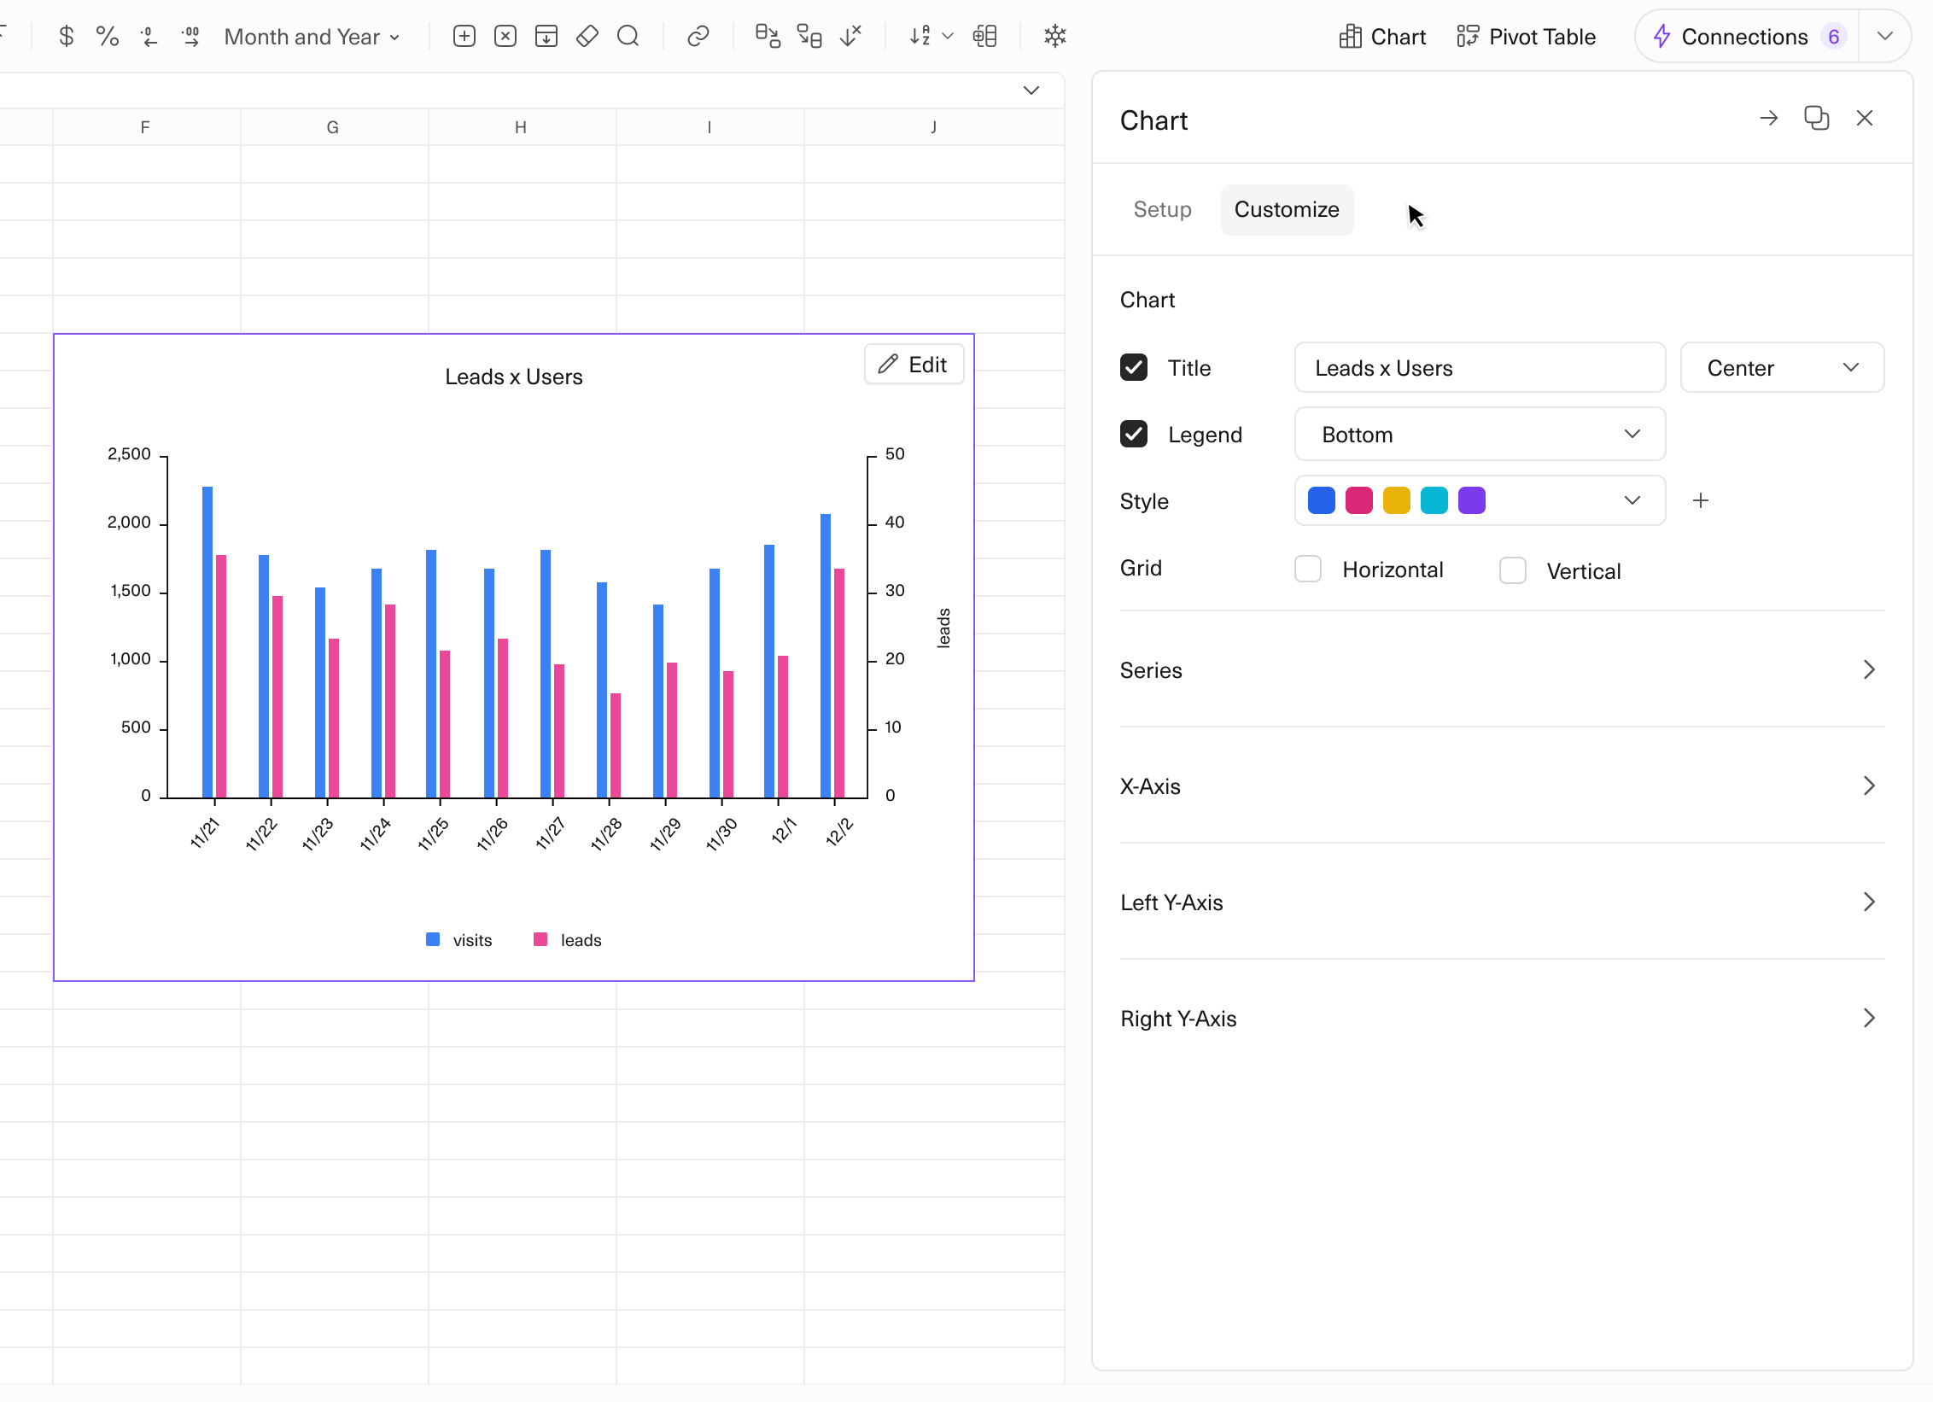Open the Month and Year format dropdown
Image resolution: width=1933 pixels, height=1402 pixels.
pyautogui.click(x=312, y=37)
